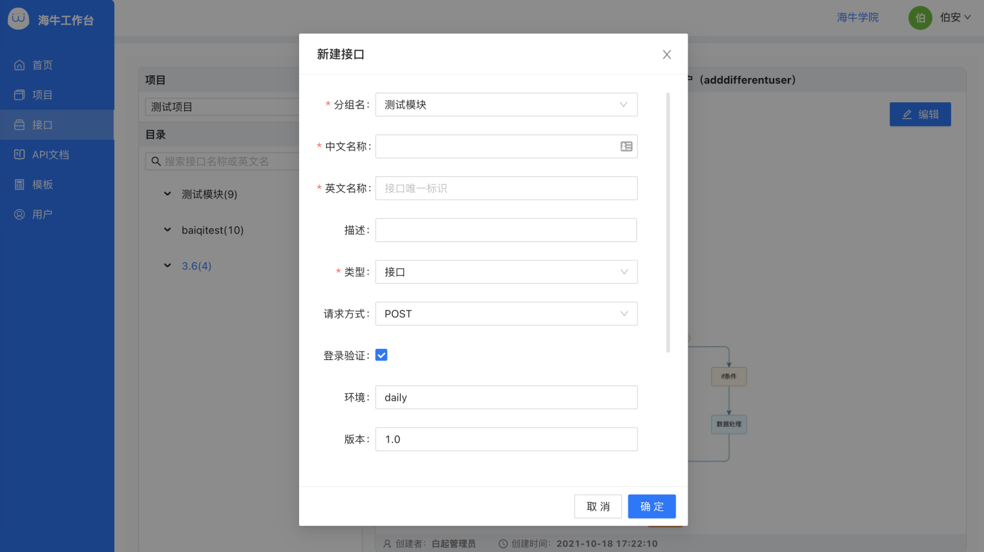Focus the 版本 1.0 input field
The height and width of the screenshot is (552, 984).
pyautogui.click(x=506, y=439)
